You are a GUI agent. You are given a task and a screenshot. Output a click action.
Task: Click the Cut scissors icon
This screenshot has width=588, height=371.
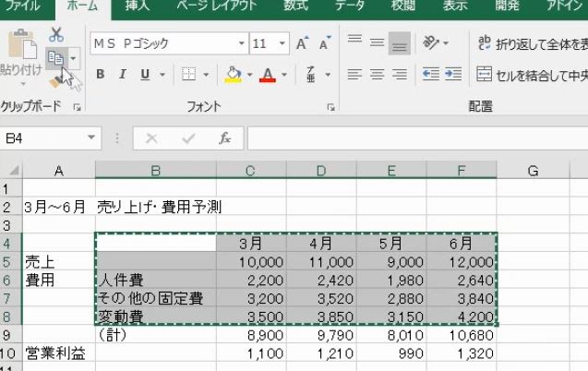pyautogui.click(x=56, y=34)
